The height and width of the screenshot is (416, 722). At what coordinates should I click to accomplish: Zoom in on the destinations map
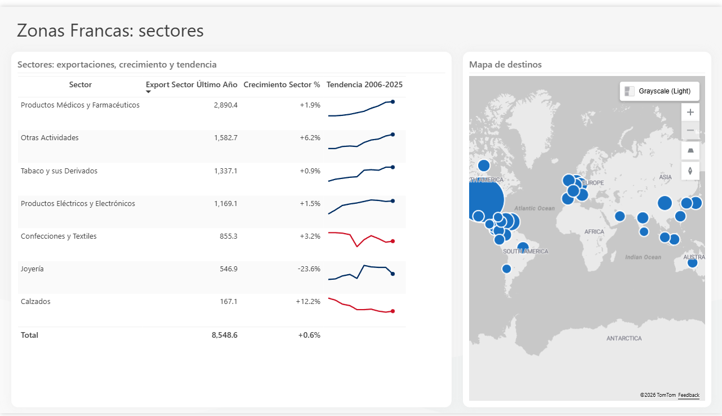coord(690,112)
